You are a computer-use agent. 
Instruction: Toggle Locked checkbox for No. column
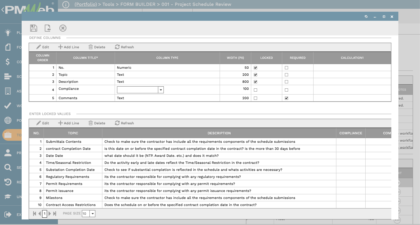pos(256,68)
